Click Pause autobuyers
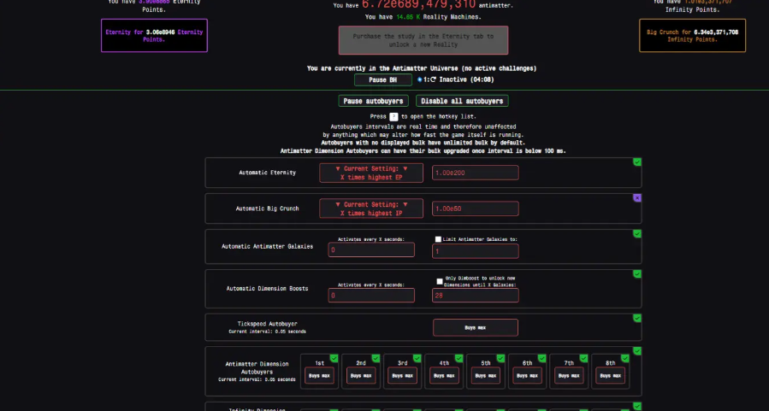Image resolution: width=769 pixels, height=411 pixels. point(373,101)
